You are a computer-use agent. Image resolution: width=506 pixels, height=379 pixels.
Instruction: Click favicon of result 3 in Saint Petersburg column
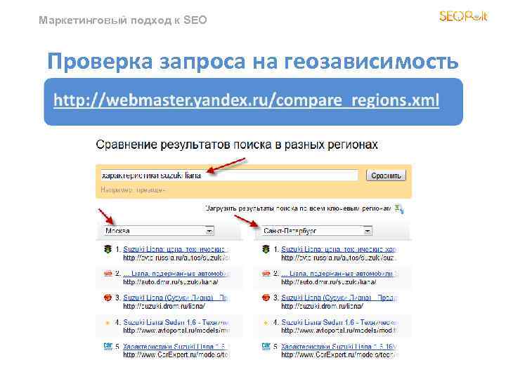[266, 298]
